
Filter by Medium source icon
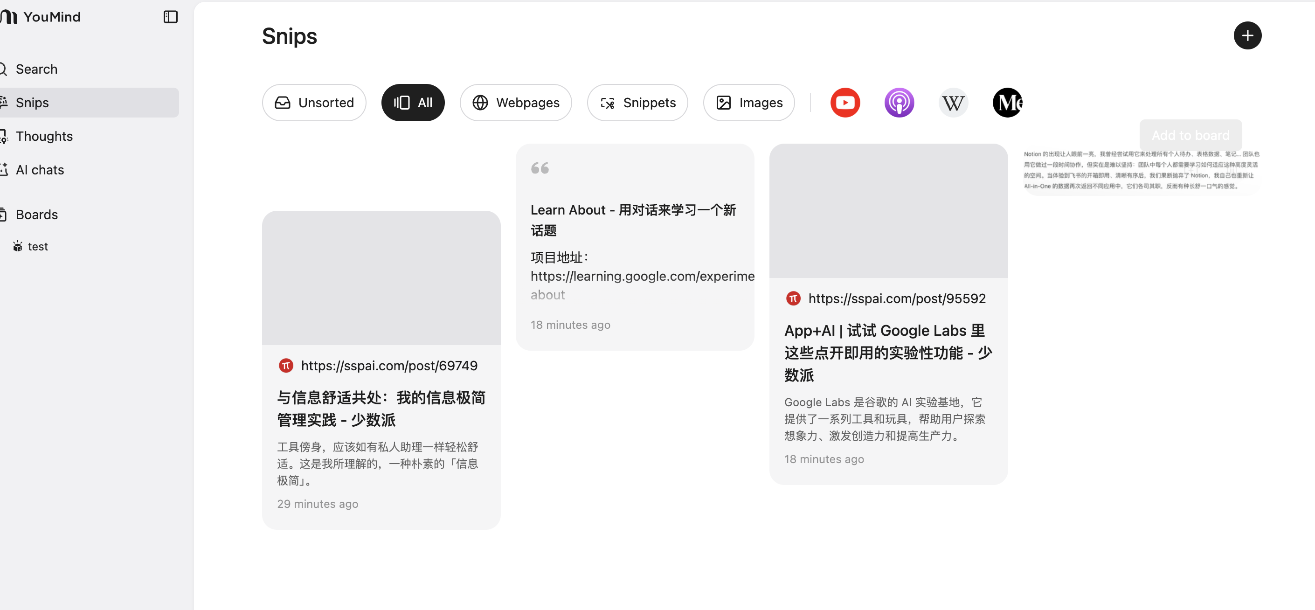(1007, 103)
